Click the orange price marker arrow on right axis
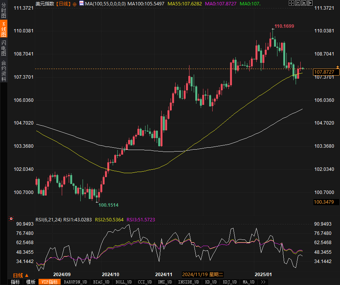 pyautogui.click(x=338, y=67)
